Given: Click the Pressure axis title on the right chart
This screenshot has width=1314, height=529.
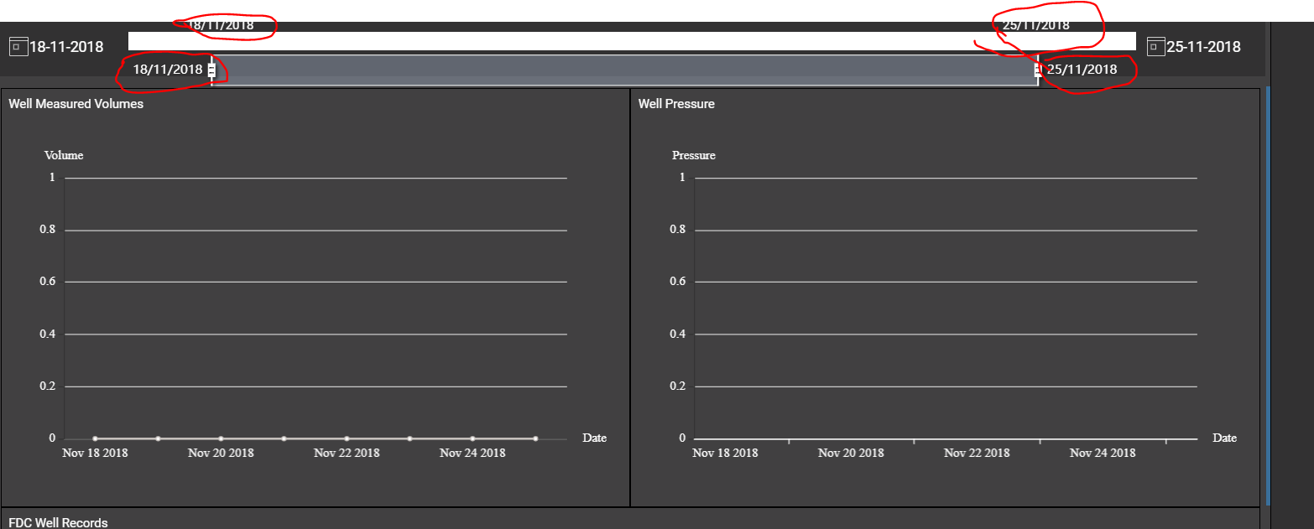Looking at the screenshot, I should (694, 155).
